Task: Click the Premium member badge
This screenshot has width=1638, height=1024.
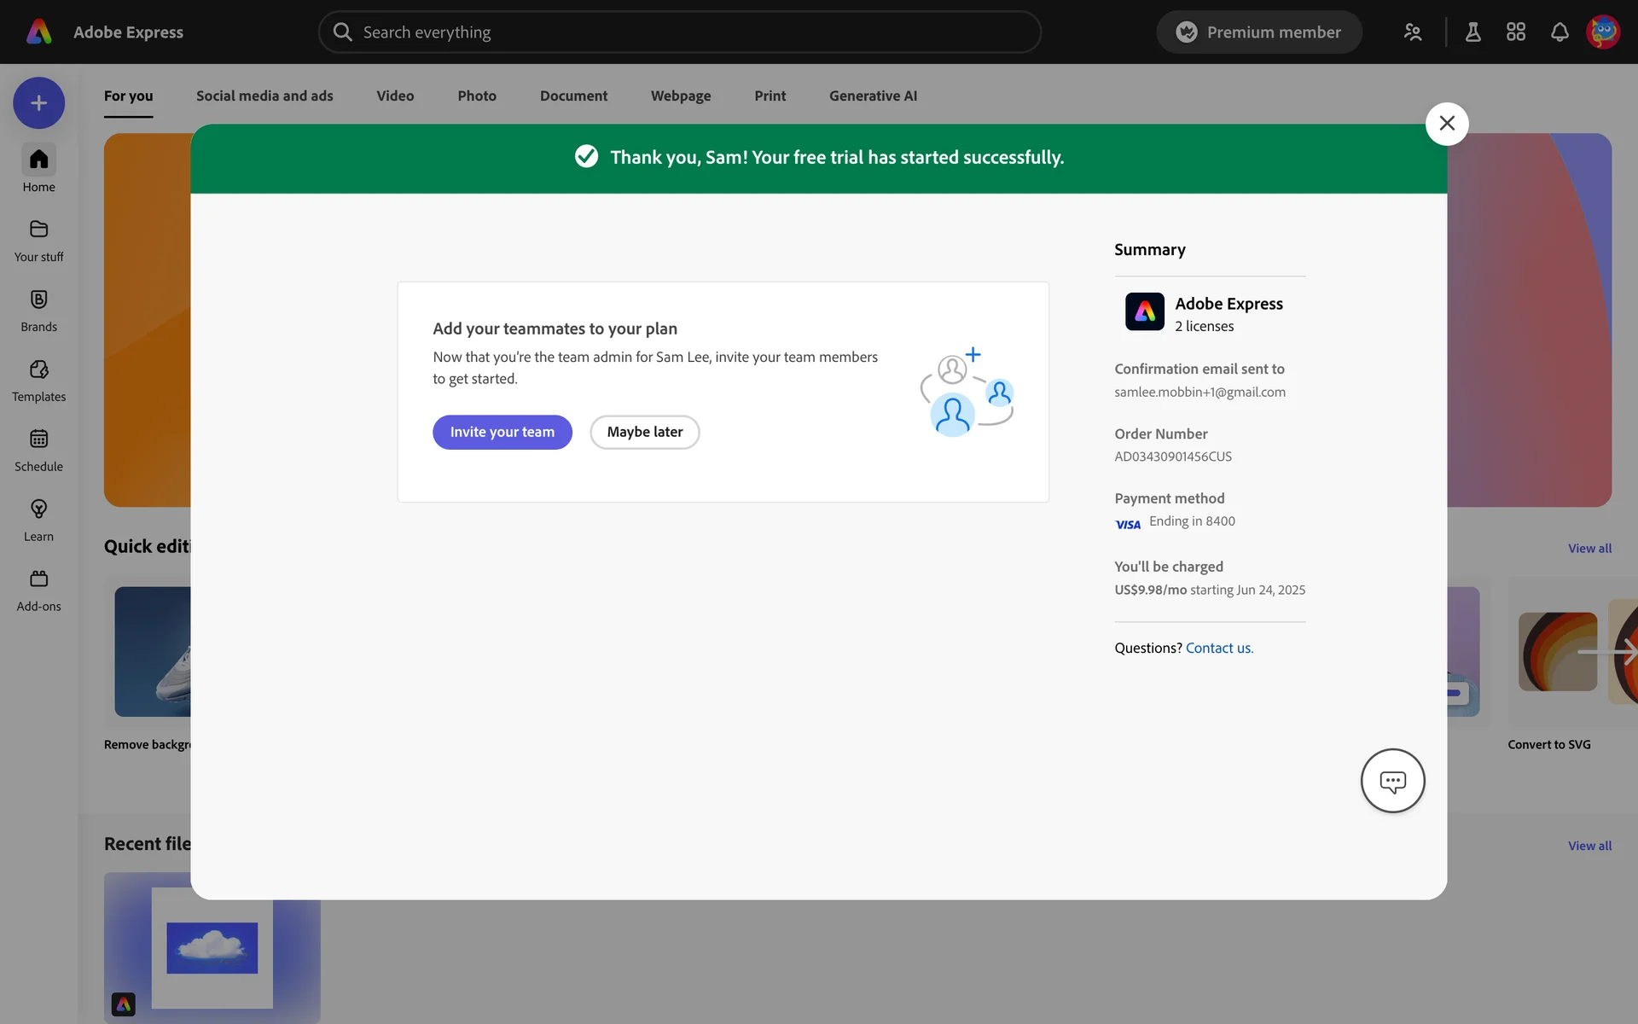Action: (1258, 32)
